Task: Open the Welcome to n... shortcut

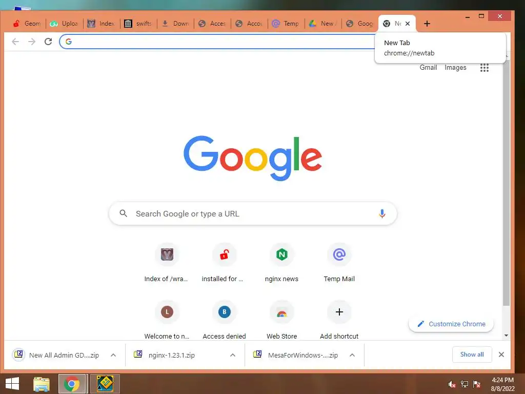Action: (x=167, y=320)
